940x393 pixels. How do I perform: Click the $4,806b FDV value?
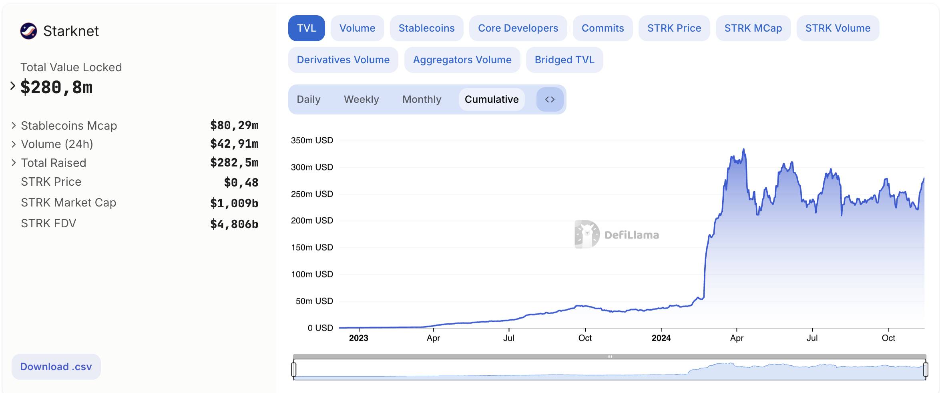234,224
